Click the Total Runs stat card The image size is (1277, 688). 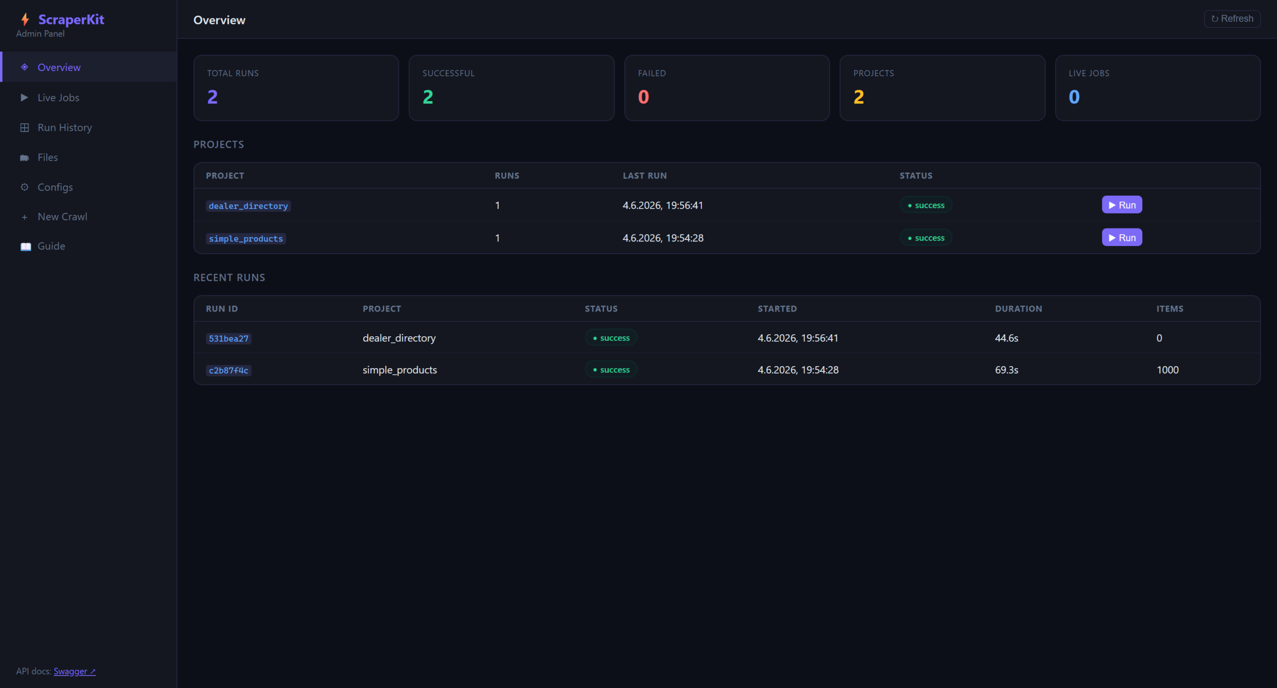click(296, 88)
